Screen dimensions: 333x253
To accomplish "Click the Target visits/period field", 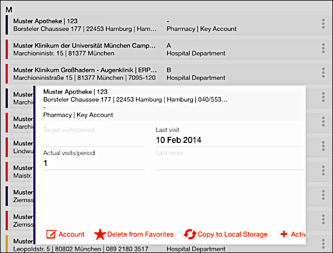I will [94, 136].
